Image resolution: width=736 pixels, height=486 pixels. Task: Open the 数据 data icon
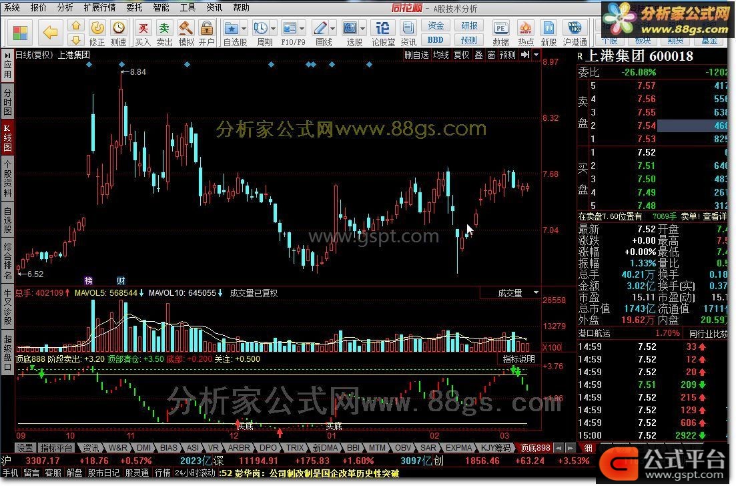(501, 33)
